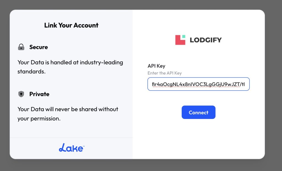Click the divider line above Lake logo
Screen dimensions: 282x171
point(71,138)
